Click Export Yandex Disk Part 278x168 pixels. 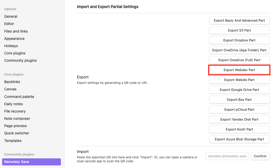click(239, 119)
